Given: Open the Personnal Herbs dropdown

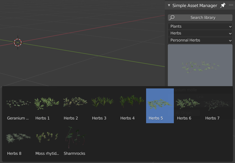Looking at the screenshot, I should pyautogui.click(x=200, y=40).
